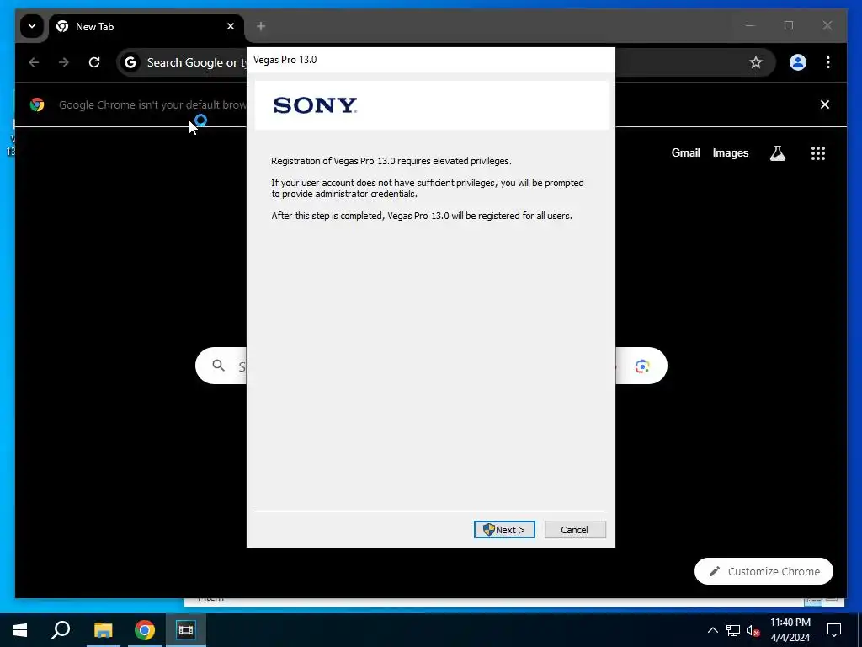The image size is (862, 647).
Task: Bookmark this tab with the star icon
Action: (756, 62)
